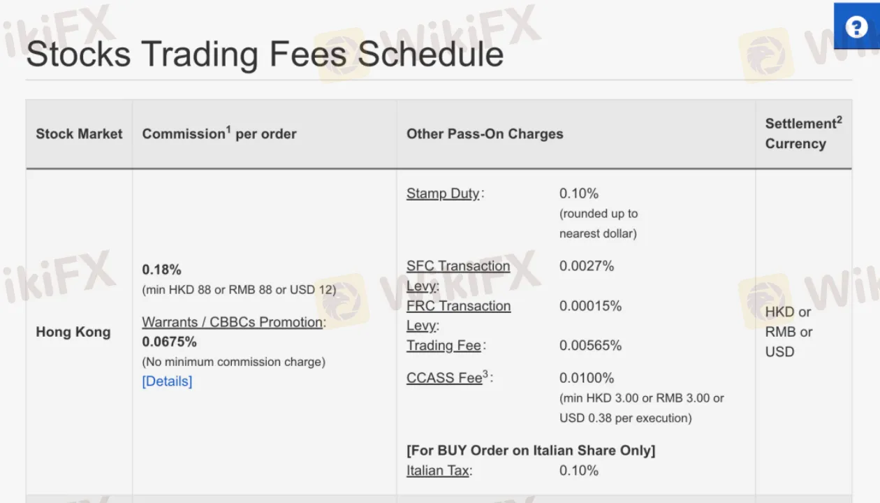
Task: Click the 0.18% commission rate text
Action: [x=162, y=270]
